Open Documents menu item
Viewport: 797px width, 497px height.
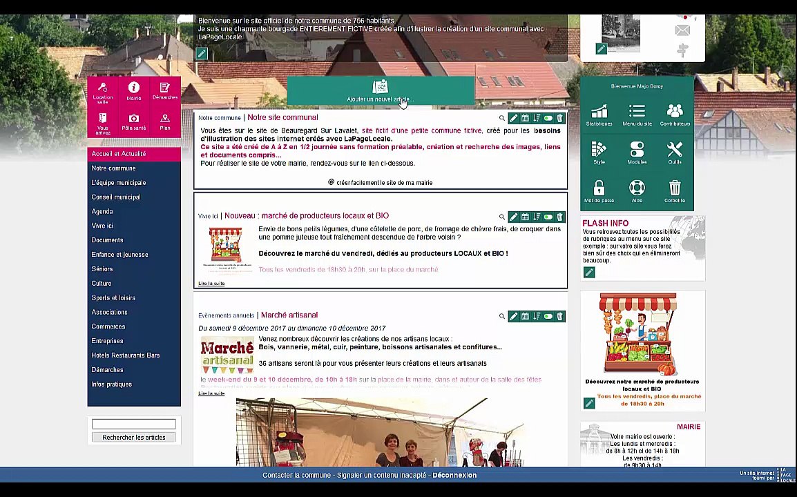click(x=134, y=240)
